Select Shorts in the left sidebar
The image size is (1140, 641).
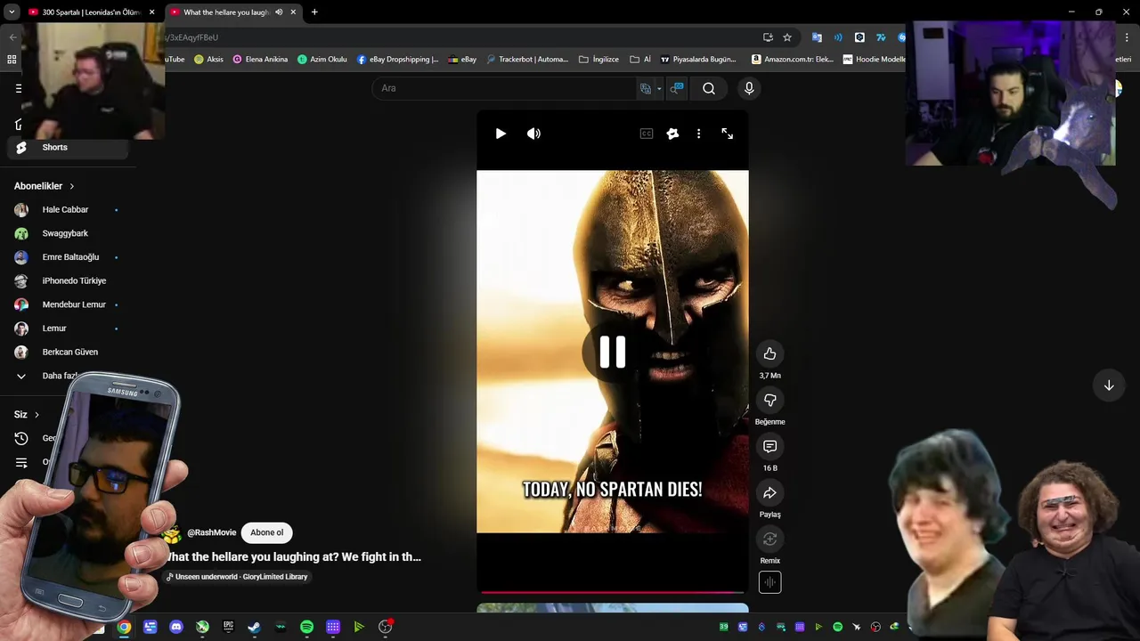tap(67, 147)
